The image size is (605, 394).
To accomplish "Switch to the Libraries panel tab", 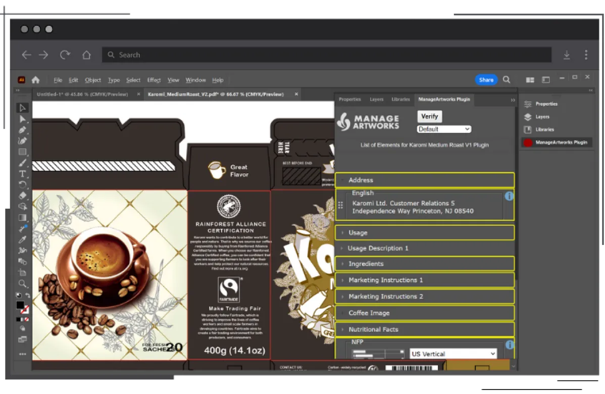I will pos(400,99).
